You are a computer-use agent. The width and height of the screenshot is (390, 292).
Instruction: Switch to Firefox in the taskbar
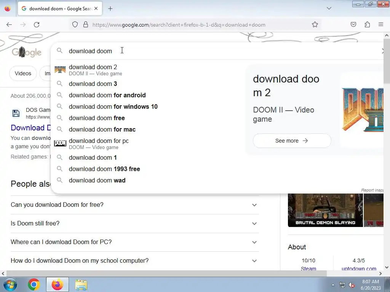point(57,284)
